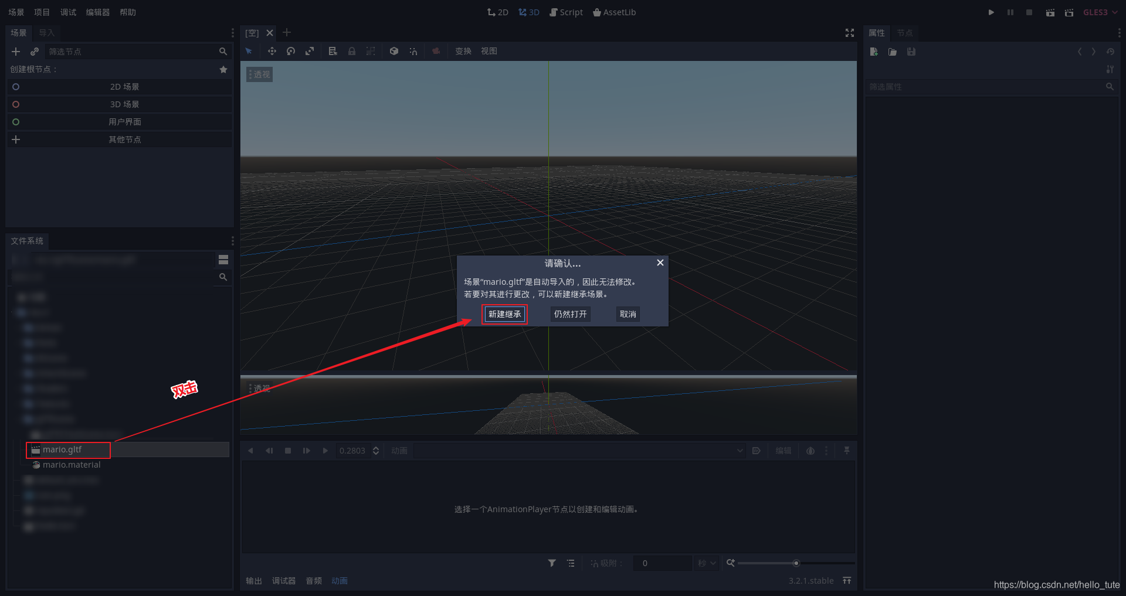Activate the Move mode tool
The height and width of the screenshot is (596, 1126).
tap(272, 52)
